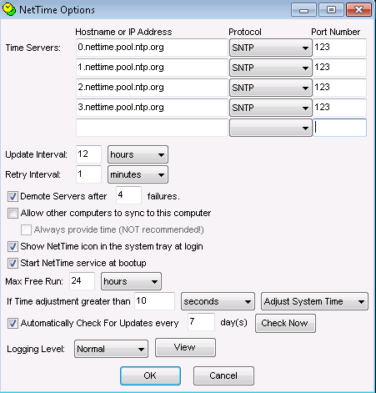Click the empty fifth hostname field
Image resolution: width=376 pixels, height=393 pixels.
point(152,128)
